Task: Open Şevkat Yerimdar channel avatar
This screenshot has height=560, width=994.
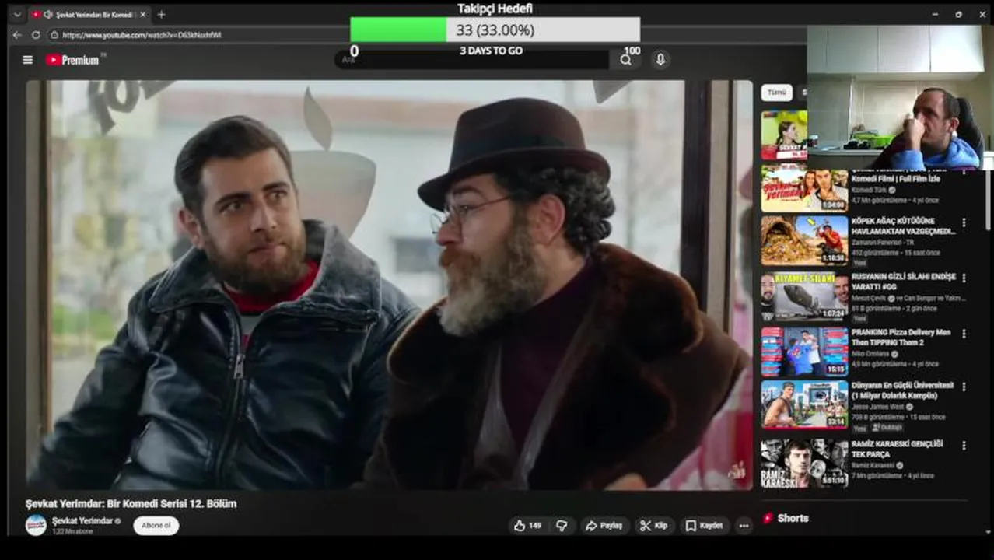Action: [36, 525]
